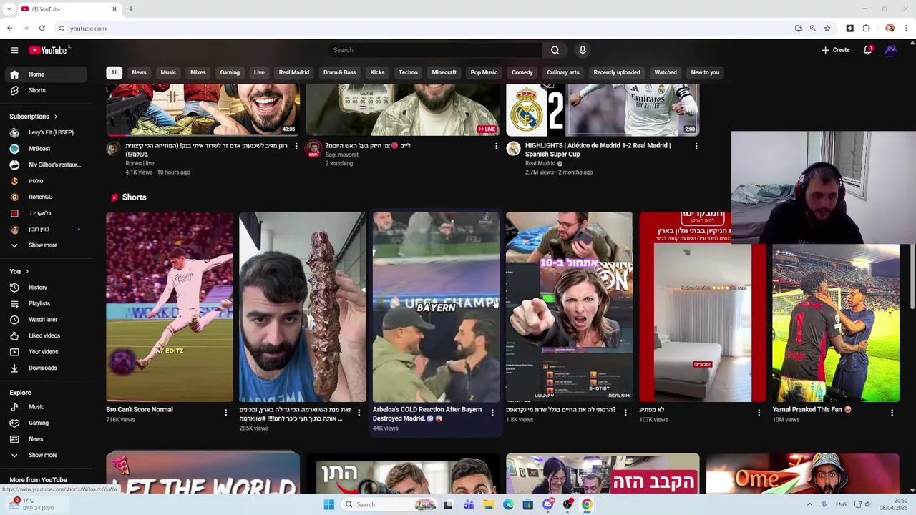
Task: Expand Subscriptions Show more
Action: tap(44, 245)
